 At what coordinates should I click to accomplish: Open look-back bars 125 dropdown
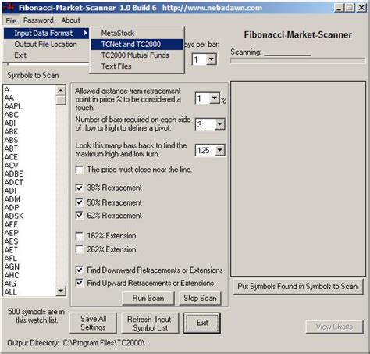220,150
